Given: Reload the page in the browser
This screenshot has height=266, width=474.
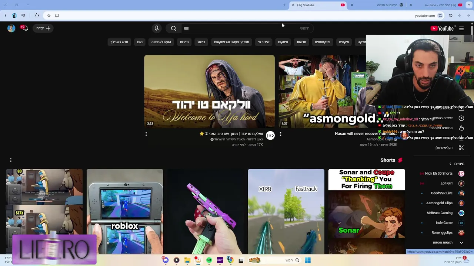Looking at the screenshot, I should (x=451, y=16).
